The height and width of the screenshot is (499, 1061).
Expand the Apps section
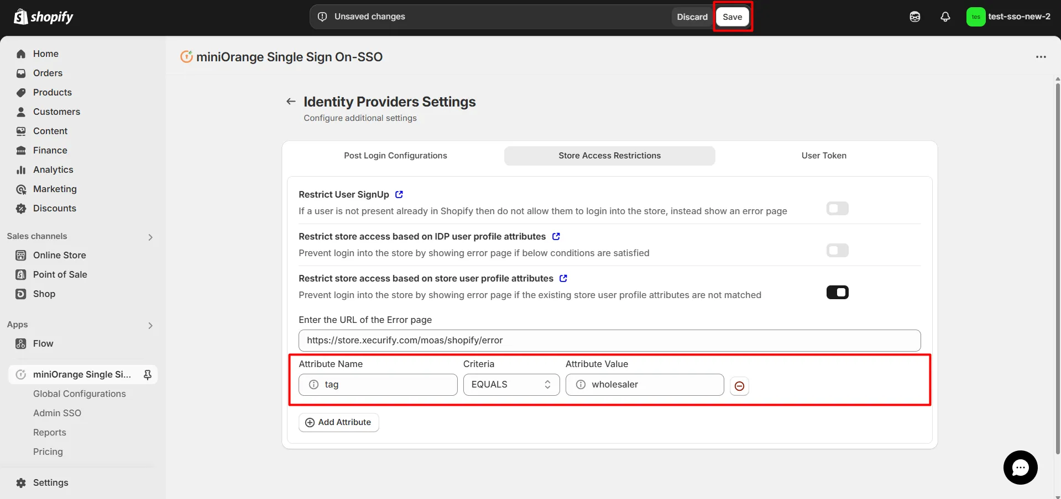[x=150, y=325]
